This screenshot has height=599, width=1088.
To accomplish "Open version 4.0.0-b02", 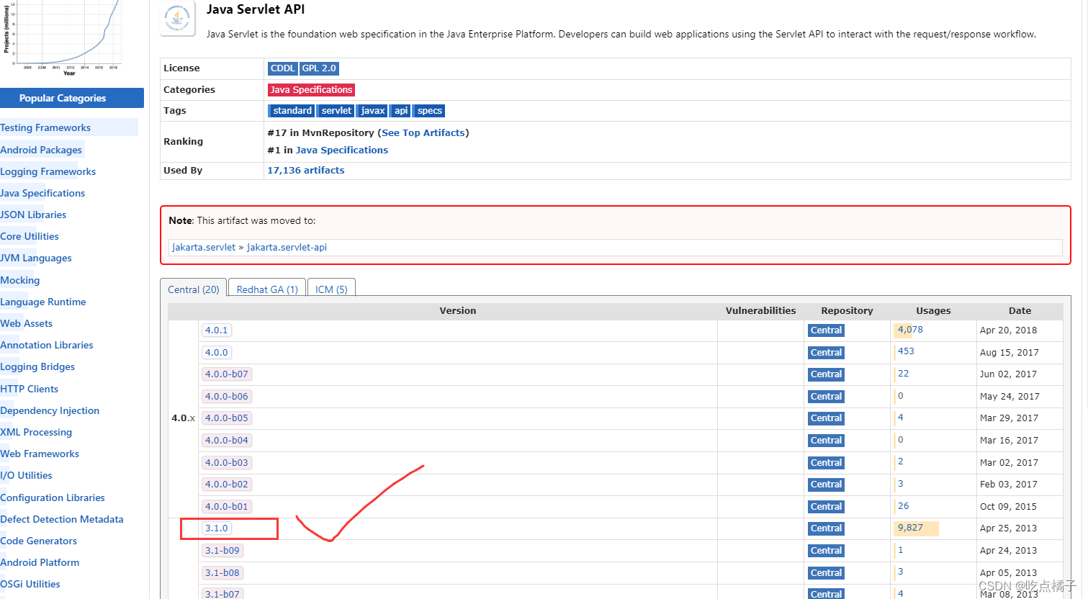I will [x=227, y=485].
